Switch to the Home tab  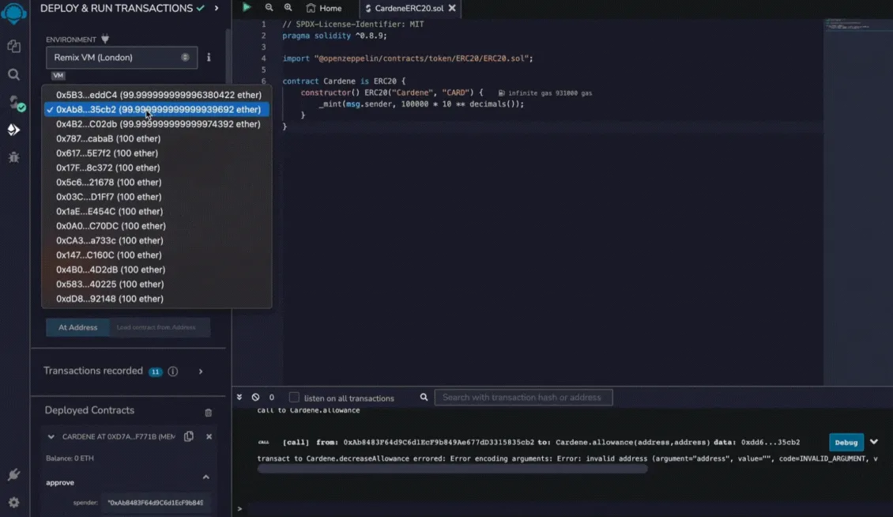coord(324,9)
